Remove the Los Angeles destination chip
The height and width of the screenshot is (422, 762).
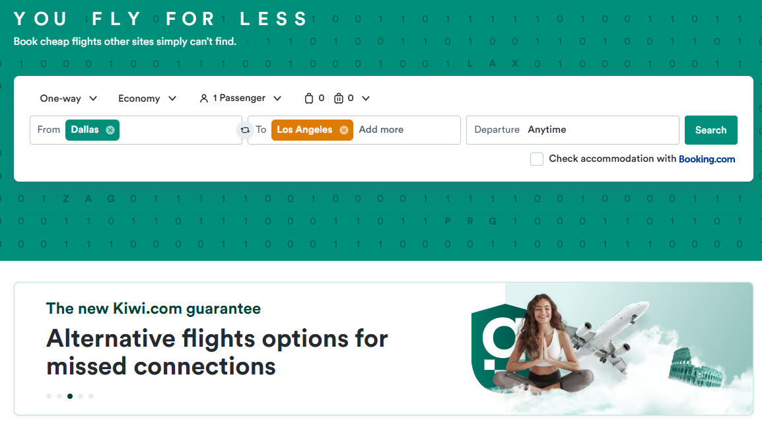(343, 130)
